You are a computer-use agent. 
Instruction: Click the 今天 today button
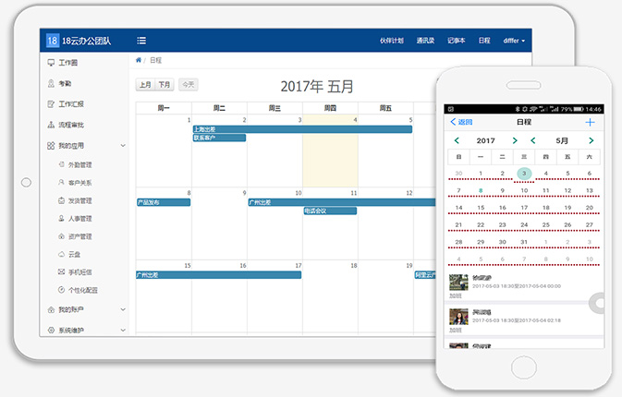point(188,84)
